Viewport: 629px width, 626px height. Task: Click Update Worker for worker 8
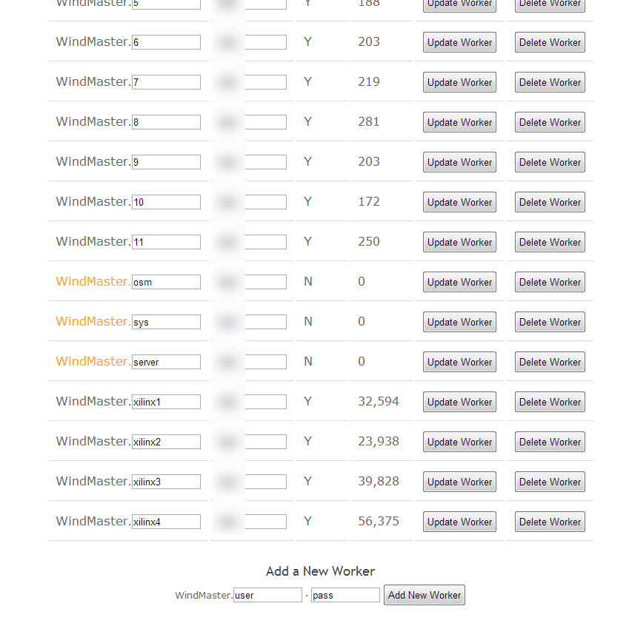(459, 122)
